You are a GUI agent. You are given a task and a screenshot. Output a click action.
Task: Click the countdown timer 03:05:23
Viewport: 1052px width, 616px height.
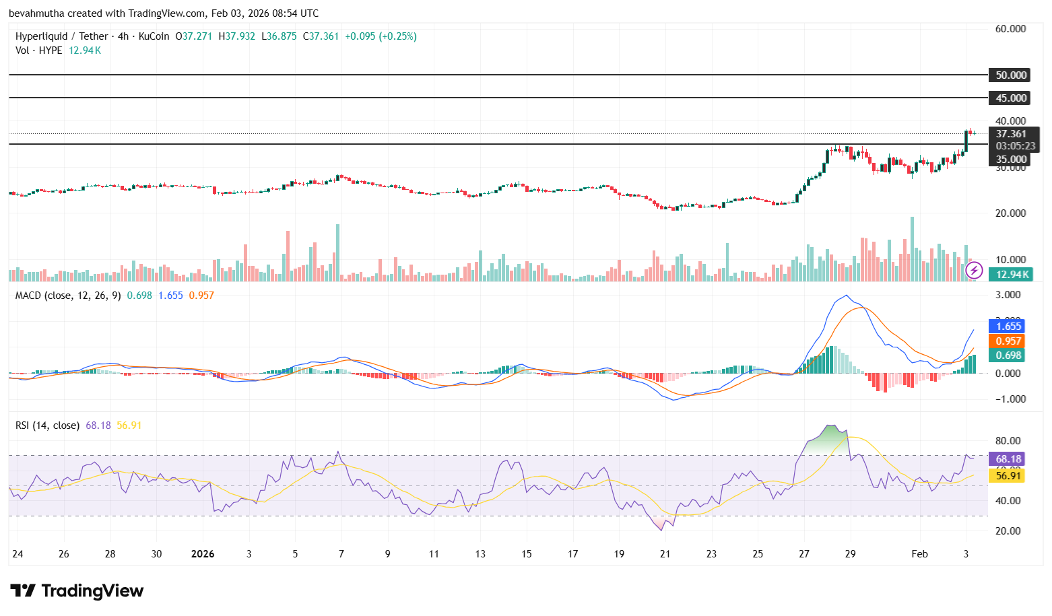(1016, 145)
